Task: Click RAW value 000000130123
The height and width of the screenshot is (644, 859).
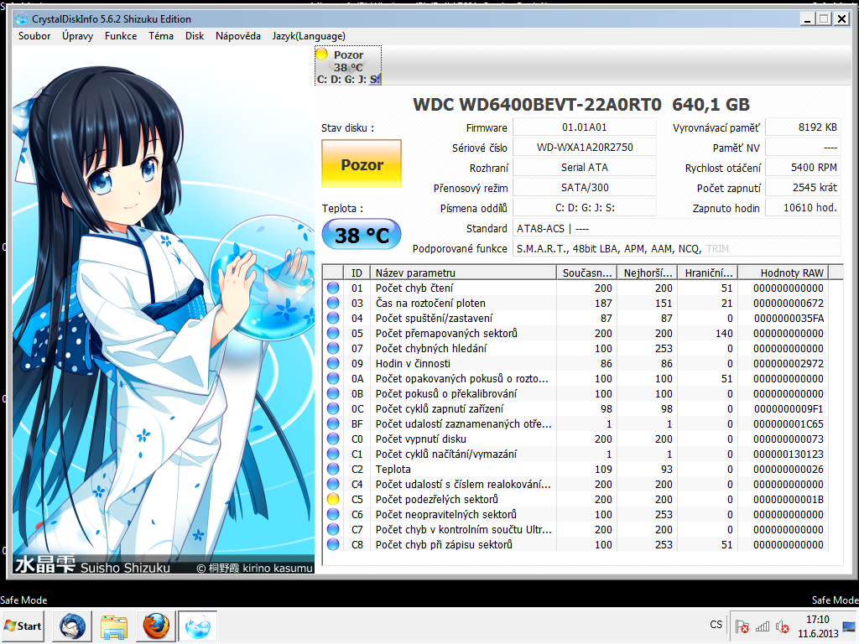Action: pyautogui.click(x=788, y=454)
